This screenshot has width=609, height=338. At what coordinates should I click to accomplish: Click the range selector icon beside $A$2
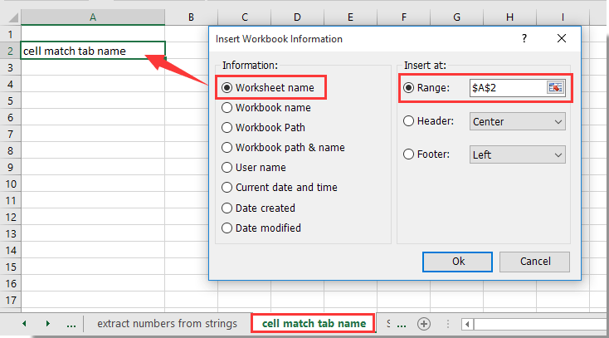pos(555,87)
